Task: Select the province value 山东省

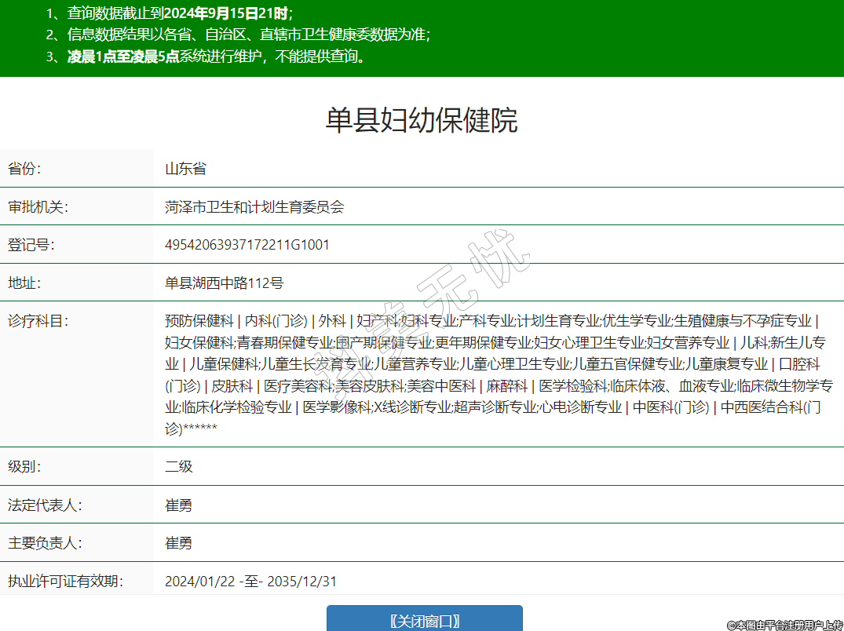Action: click(185, 169)
